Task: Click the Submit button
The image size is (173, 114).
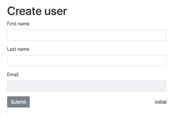Action: (18, 102)
